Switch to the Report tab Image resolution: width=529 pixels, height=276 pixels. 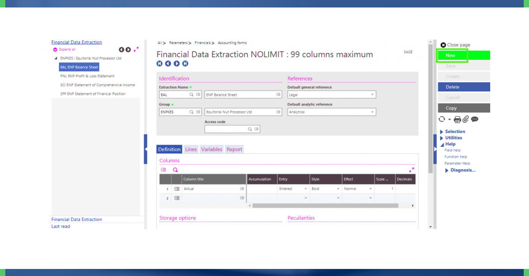(235, 149)
